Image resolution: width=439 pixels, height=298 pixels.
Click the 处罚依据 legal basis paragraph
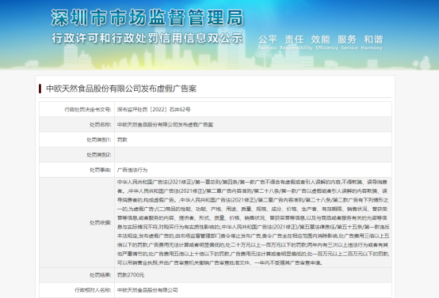tap(253, 222)
